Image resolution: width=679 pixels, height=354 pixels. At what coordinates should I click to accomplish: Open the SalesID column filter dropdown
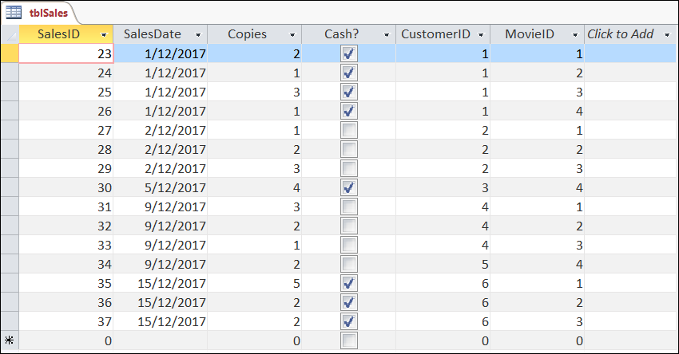pyautogui.click(x=104, y=35)
